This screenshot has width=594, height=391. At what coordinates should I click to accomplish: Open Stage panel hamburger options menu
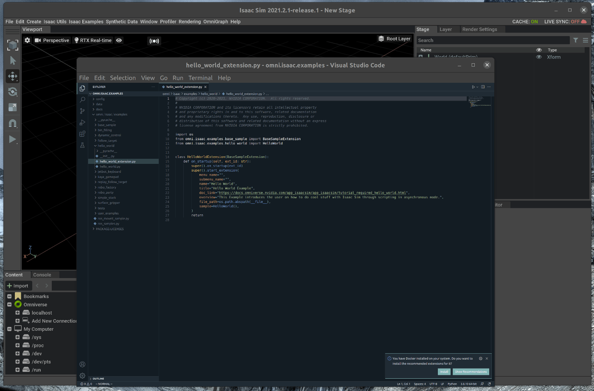point(586,40)
